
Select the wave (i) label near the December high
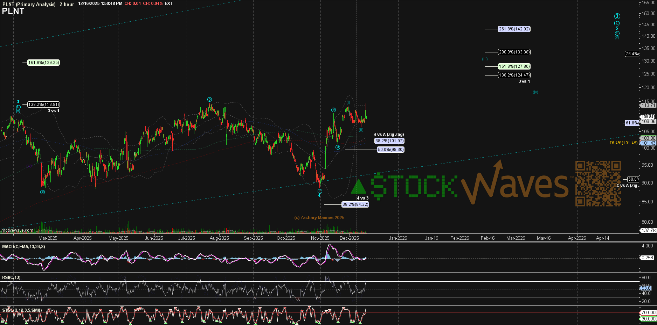click(348, 102)
